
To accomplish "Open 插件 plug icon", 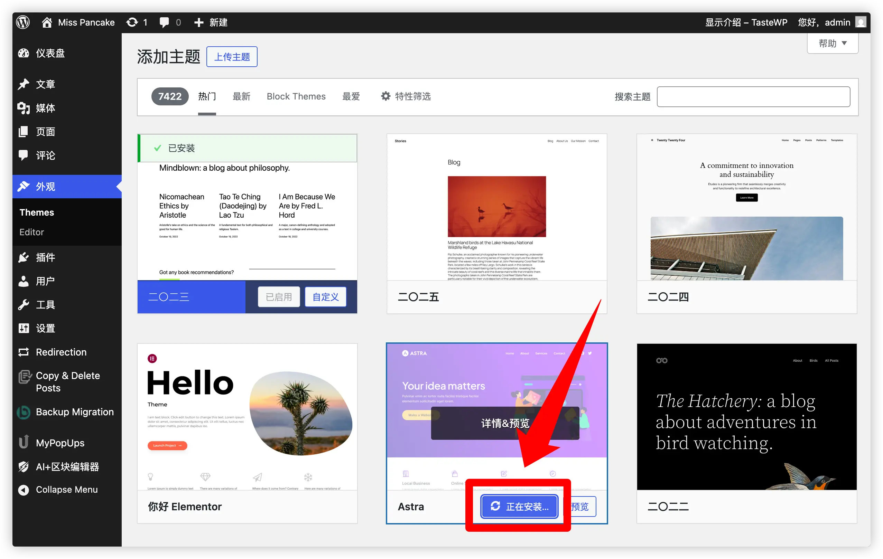I will click(x=24, y=257).
